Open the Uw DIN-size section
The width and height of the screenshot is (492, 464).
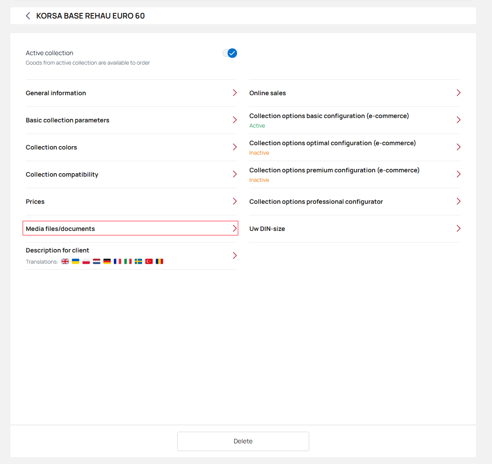[355, 228]
